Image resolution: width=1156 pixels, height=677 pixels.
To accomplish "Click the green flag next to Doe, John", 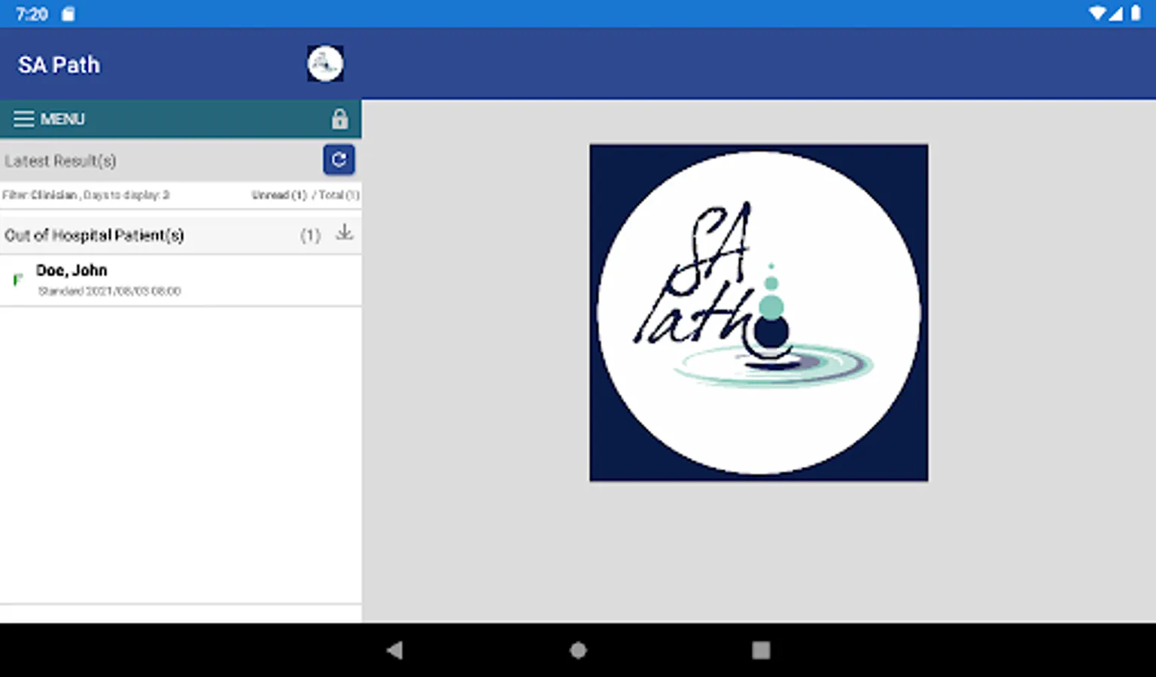I will (x=17, y=280).
